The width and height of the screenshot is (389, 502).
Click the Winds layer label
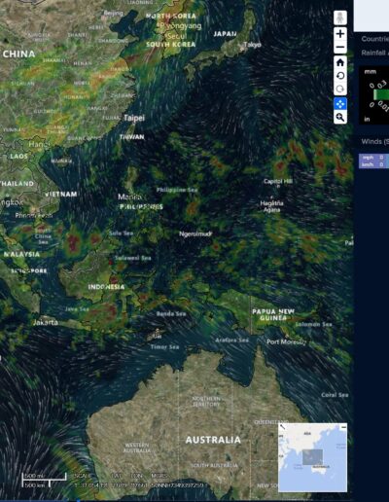[375, 141]
